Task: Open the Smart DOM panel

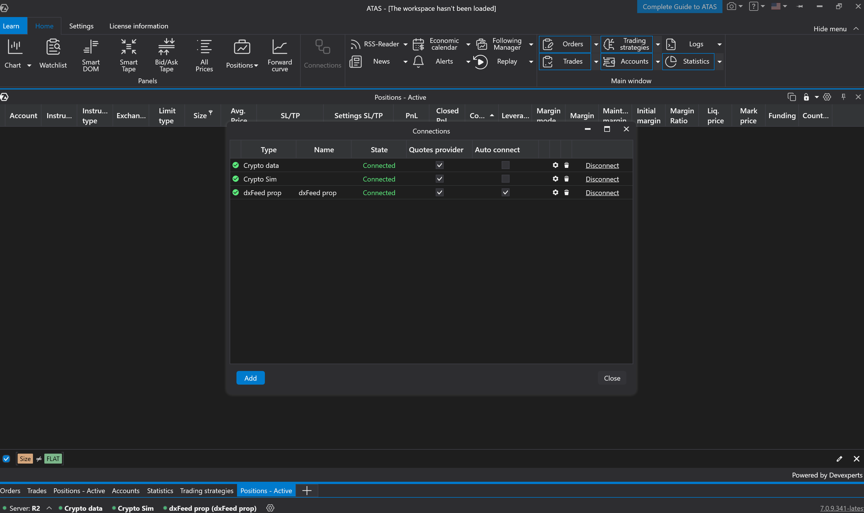Action: point(91,55)
